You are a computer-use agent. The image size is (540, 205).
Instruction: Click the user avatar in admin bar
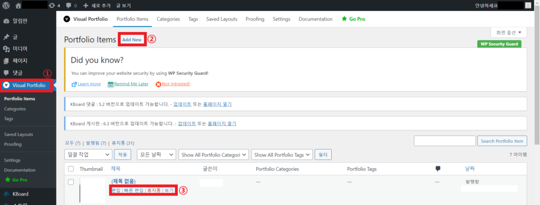(x=528, y=5)
